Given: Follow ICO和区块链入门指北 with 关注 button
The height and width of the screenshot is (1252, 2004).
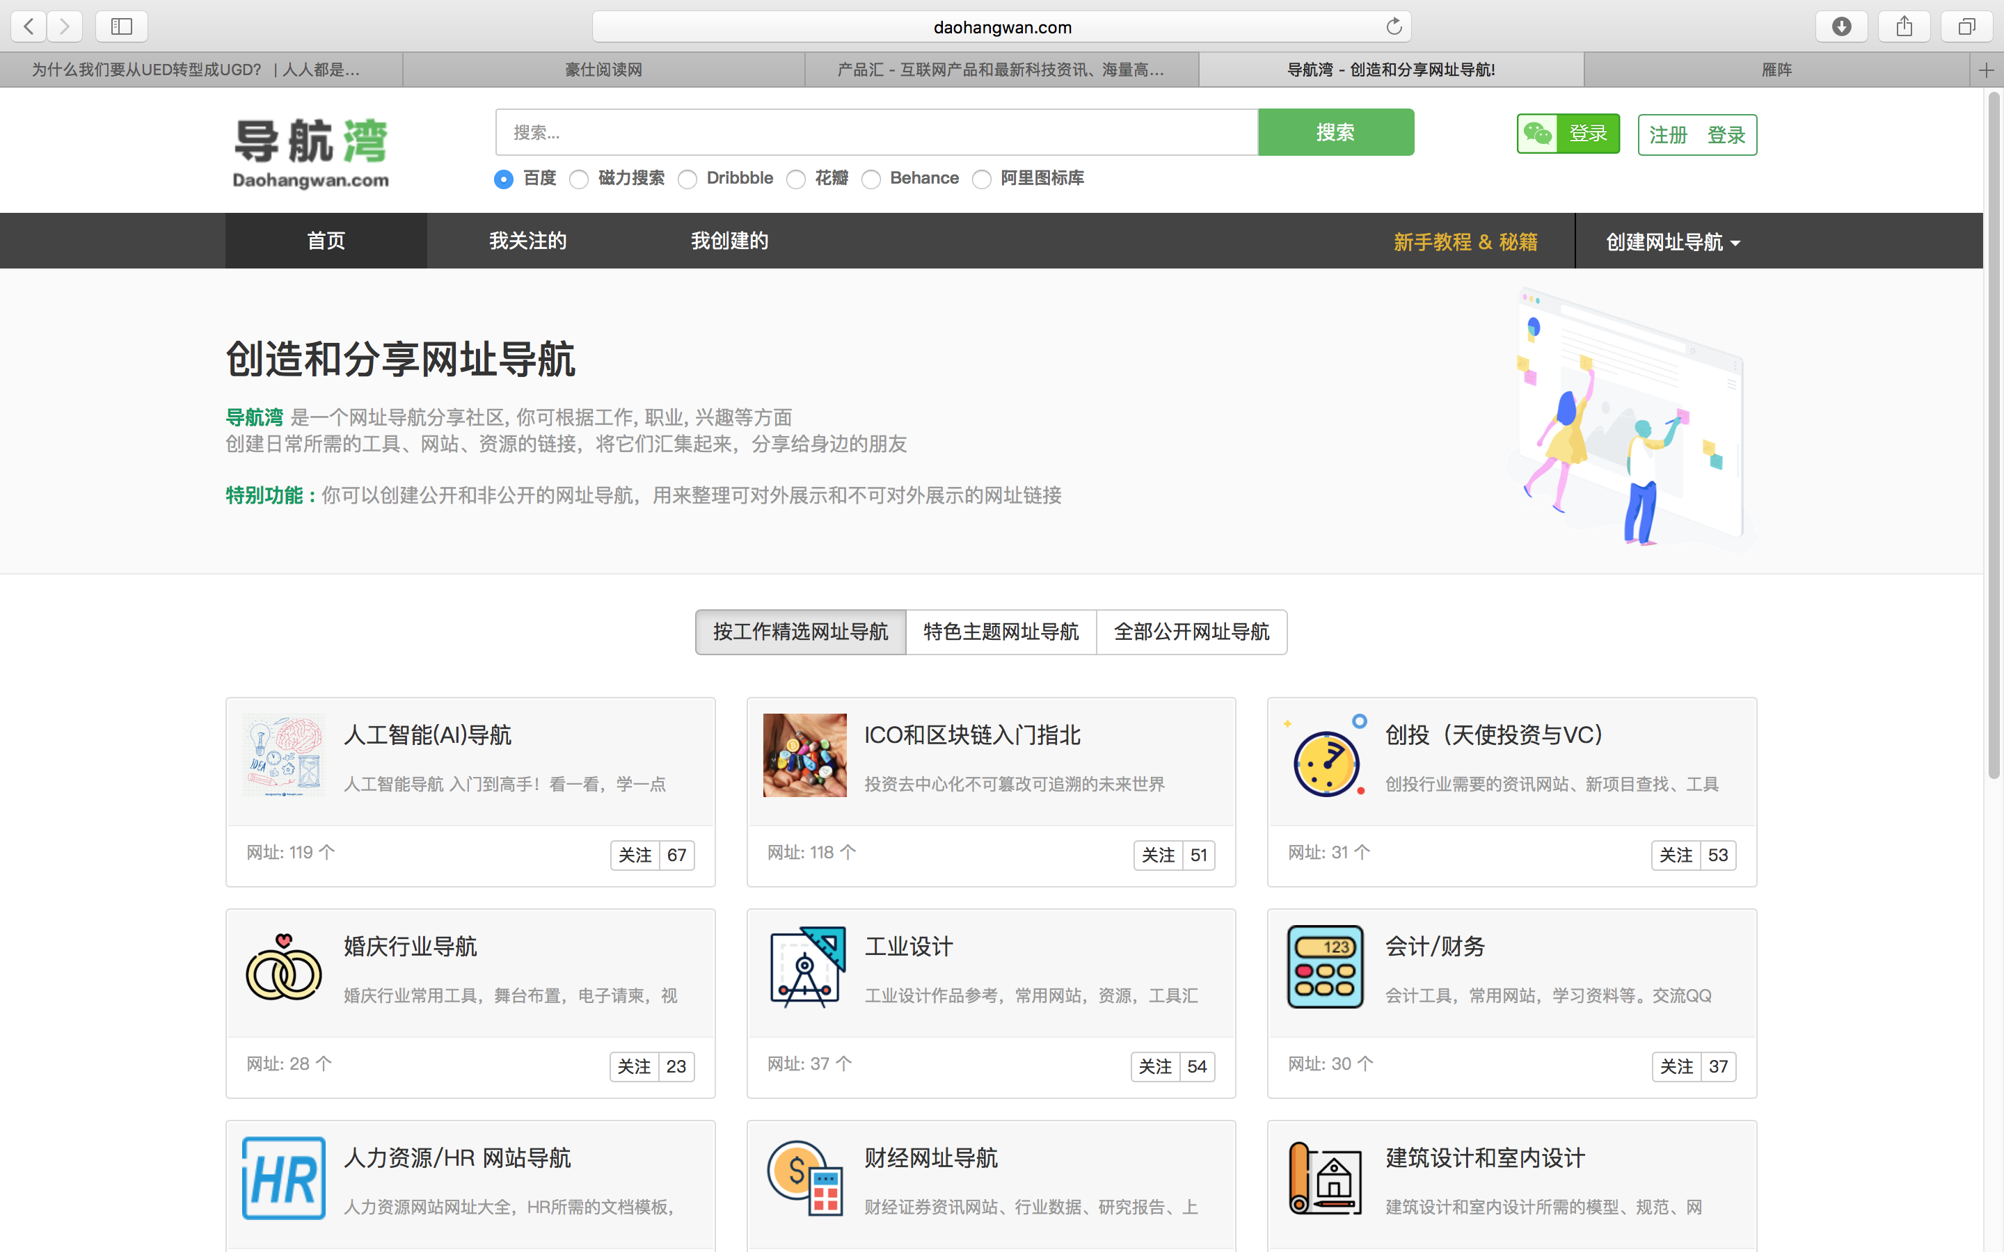Looking at the screenshot, I should click(1158, 856).
